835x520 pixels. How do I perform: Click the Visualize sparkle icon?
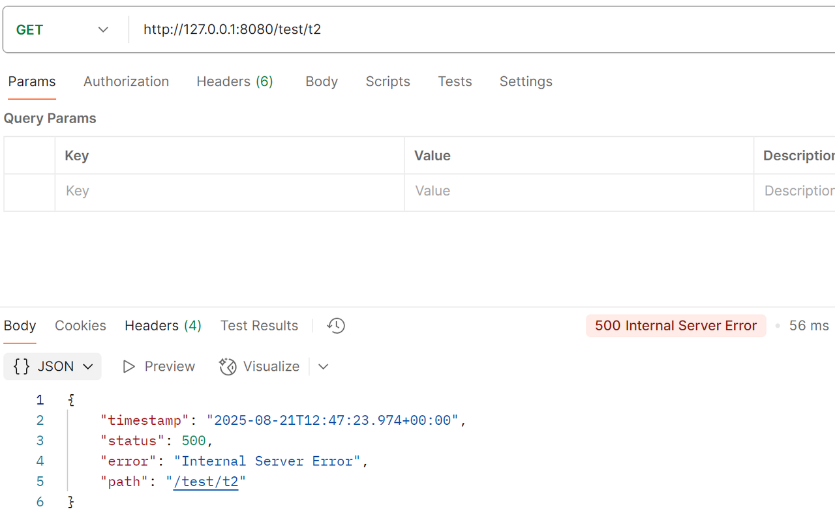point(228,367)
